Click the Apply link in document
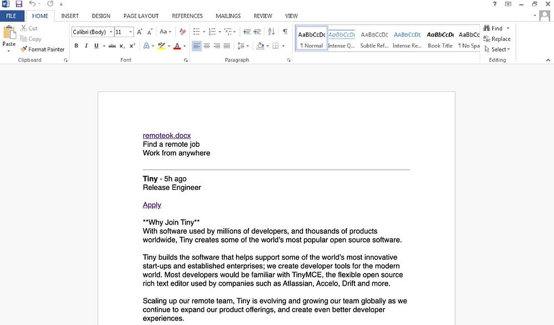The image size is (554, 325). pos(152,205)
